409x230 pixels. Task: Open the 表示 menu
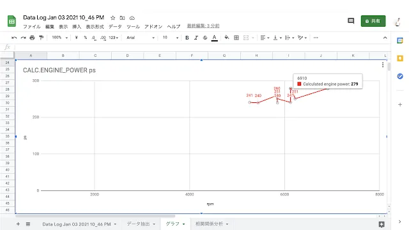63,27
